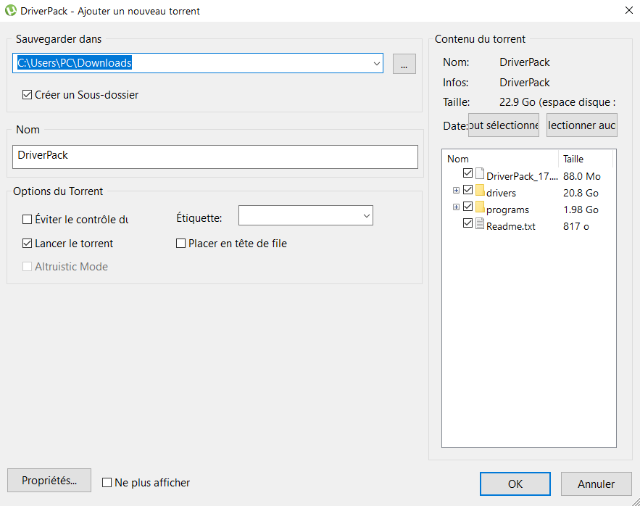This screenshot has height=506, width=640.
Task: Sort files by the Nom column header
Action: (500, 159)
